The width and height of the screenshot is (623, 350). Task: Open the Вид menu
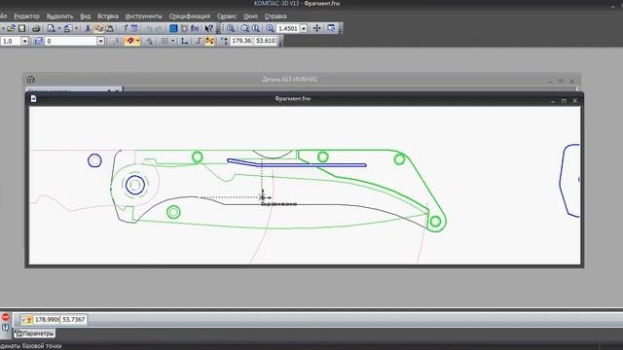[85, 17]
